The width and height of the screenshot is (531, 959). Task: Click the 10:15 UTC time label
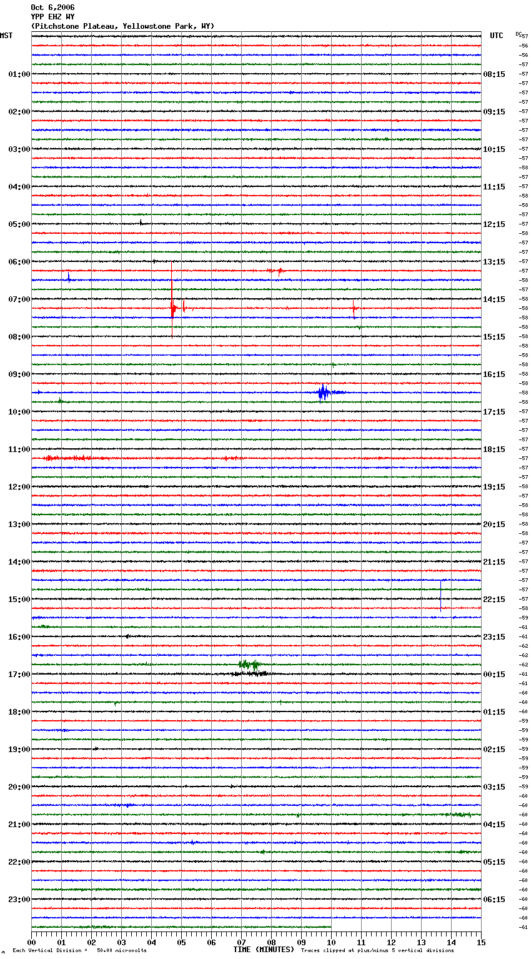point(494,149)
